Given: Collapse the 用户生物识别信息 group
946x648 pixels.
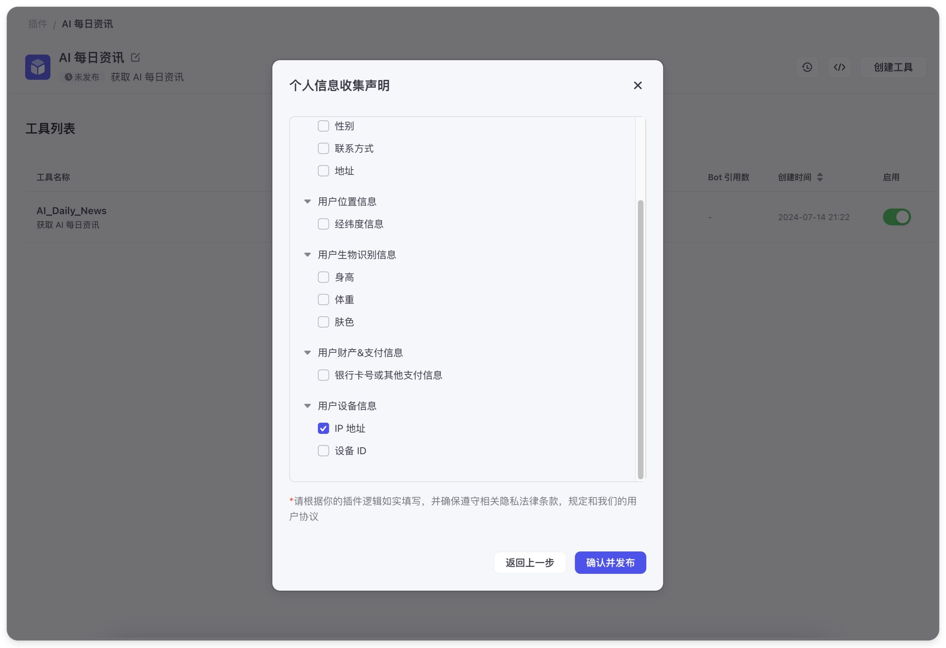Looking at the screenshot, I should coord(307,255).
